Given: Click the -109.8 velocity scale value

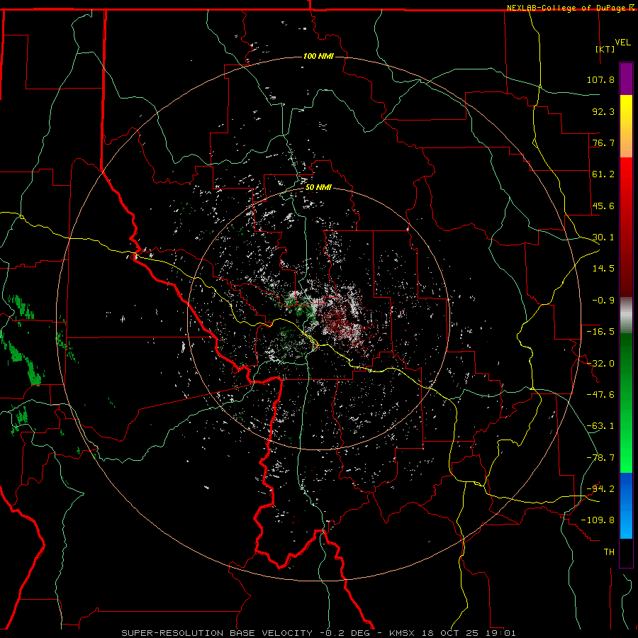Looking at the screenshot, I should click(x=598, y=520).
